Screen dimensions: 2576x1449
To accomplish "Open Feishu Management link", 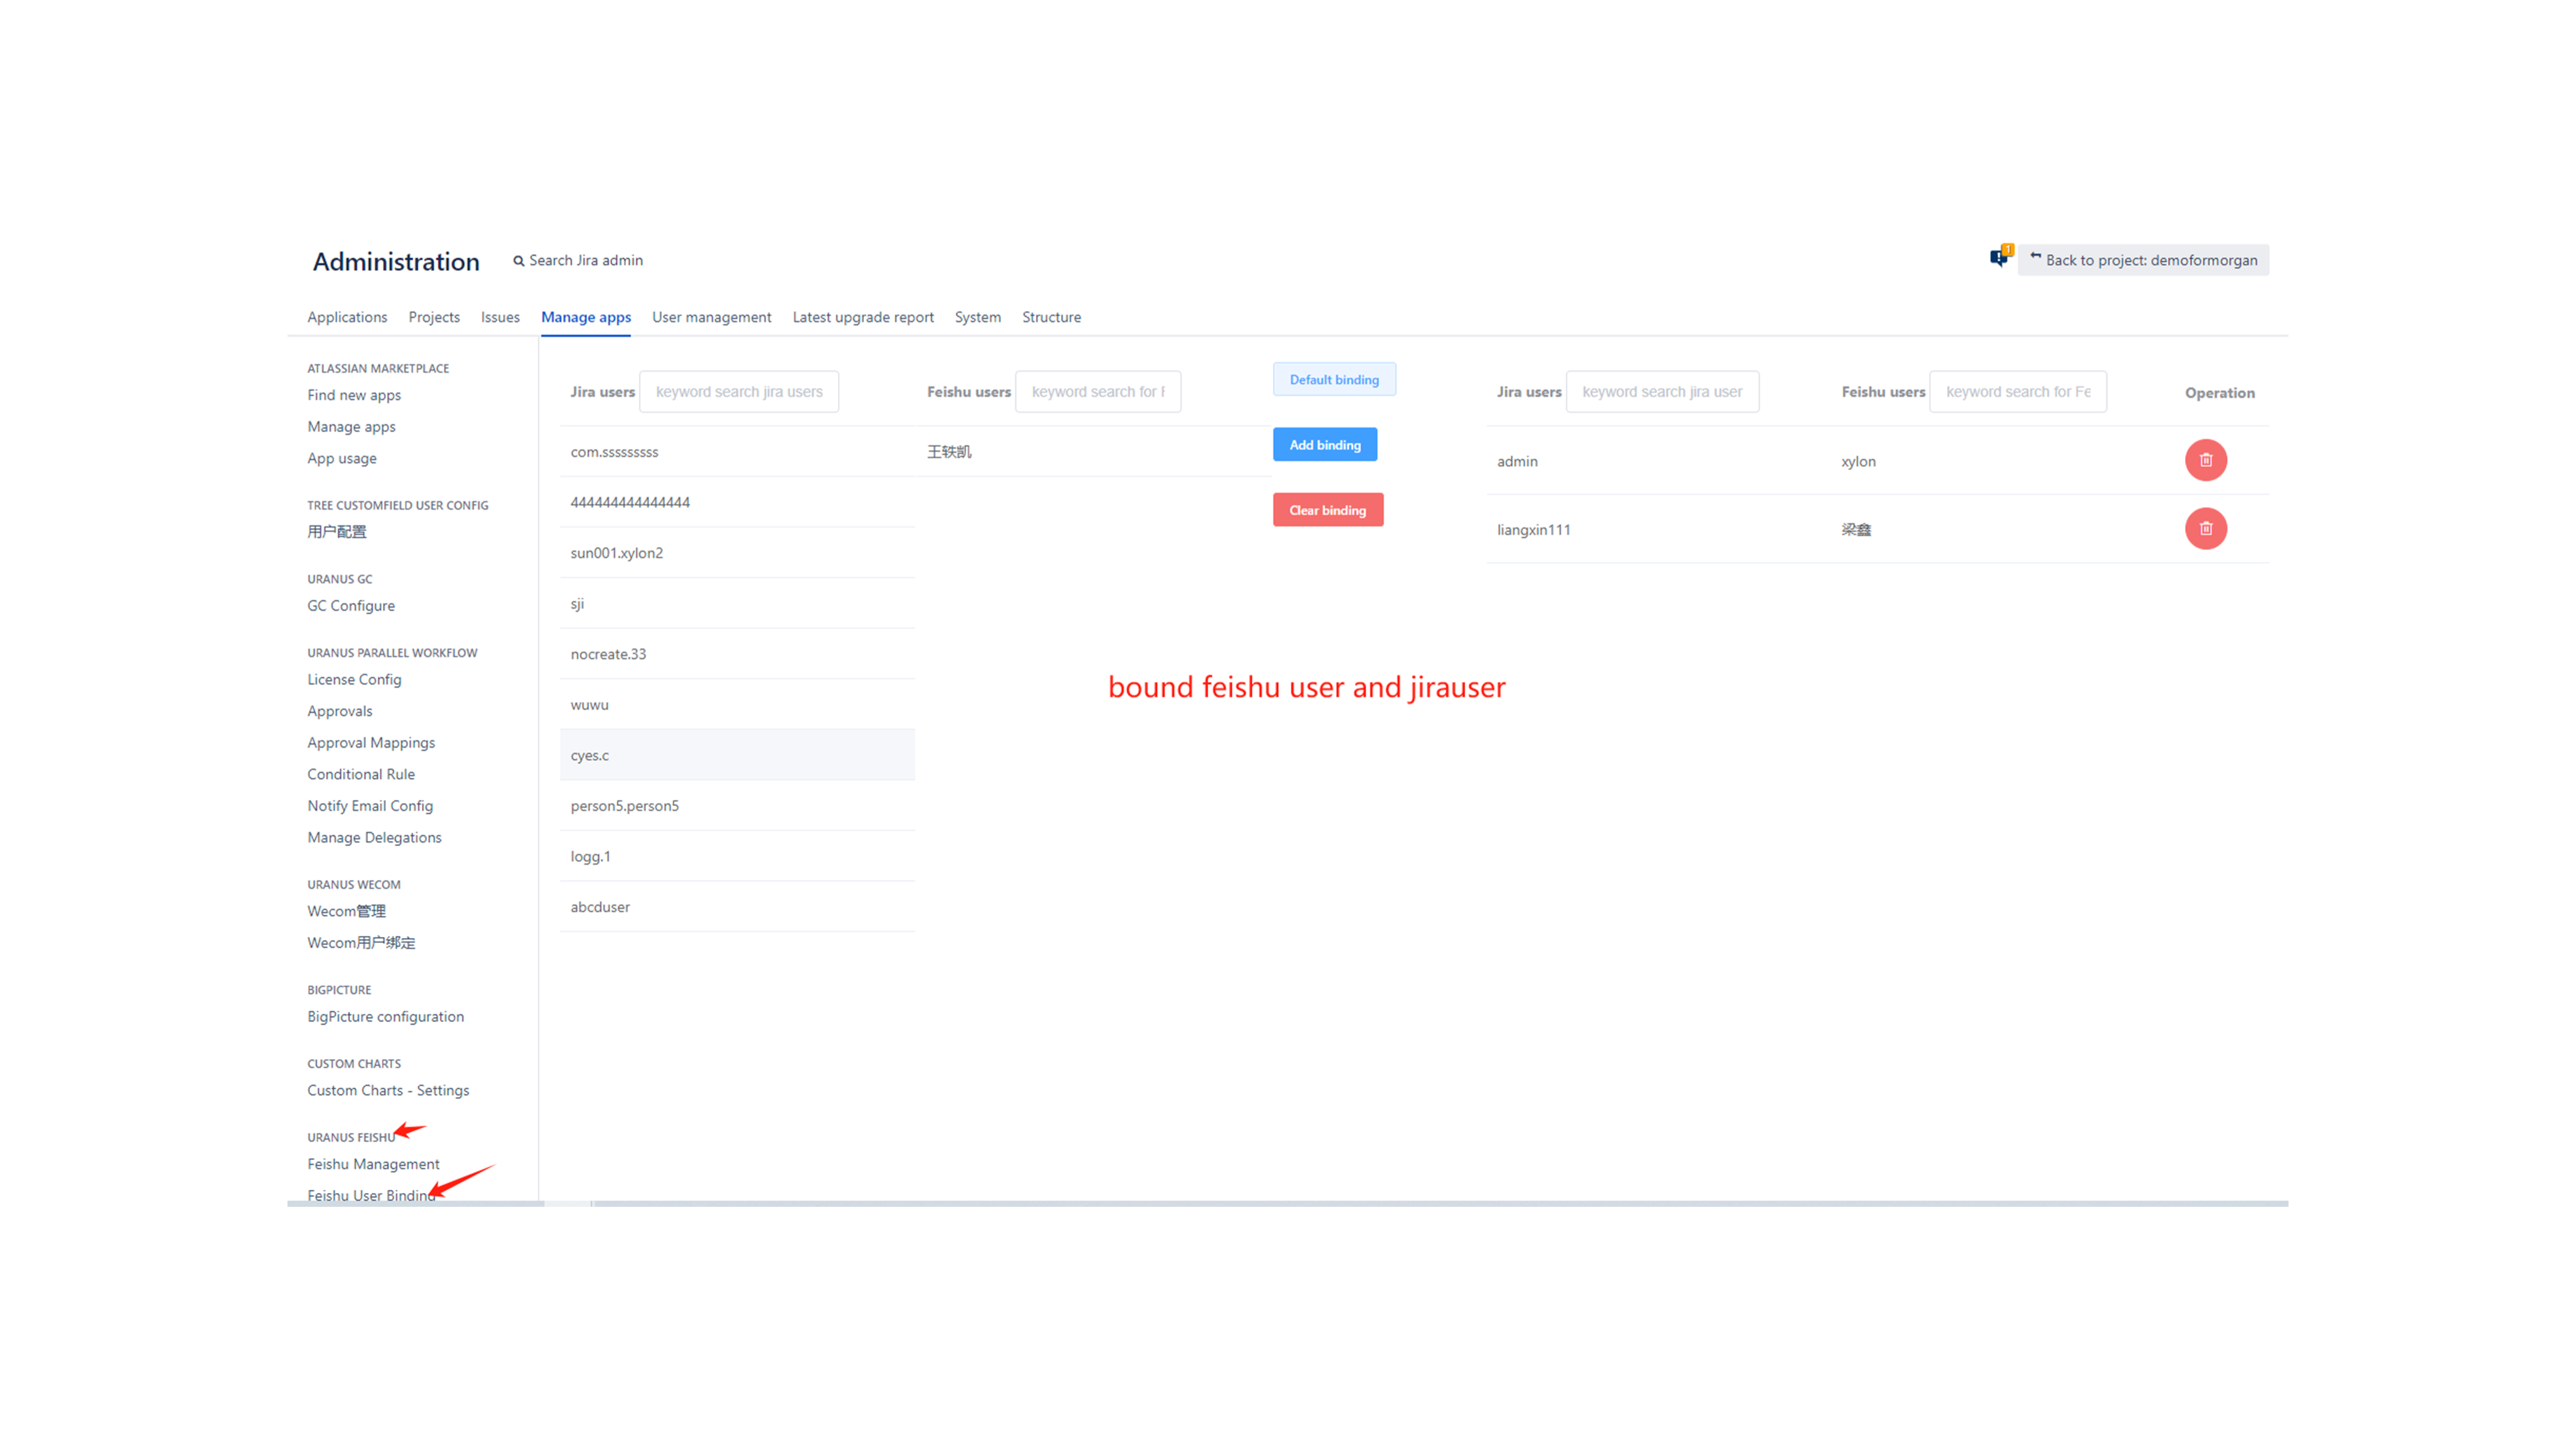I will click(373, 1164).
